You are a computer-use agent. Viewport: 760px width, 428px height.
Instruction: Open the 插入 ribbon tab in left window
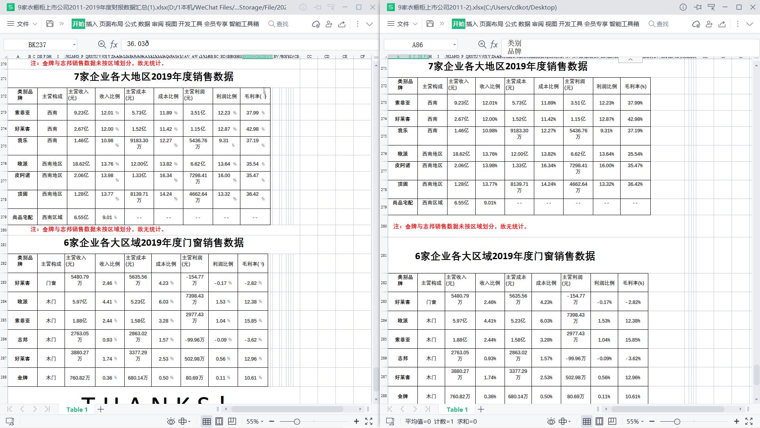pos(91,24)
